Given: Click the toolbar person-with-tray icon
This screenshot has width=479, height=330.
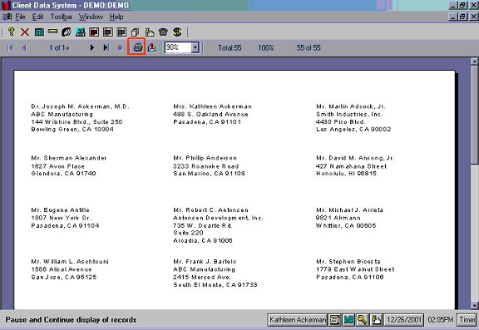Looking at the screenshot, I should pos(150,32).
